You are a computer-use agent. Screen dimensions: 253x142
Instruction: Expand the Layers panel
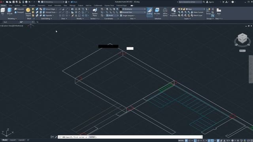pos(187,19)
